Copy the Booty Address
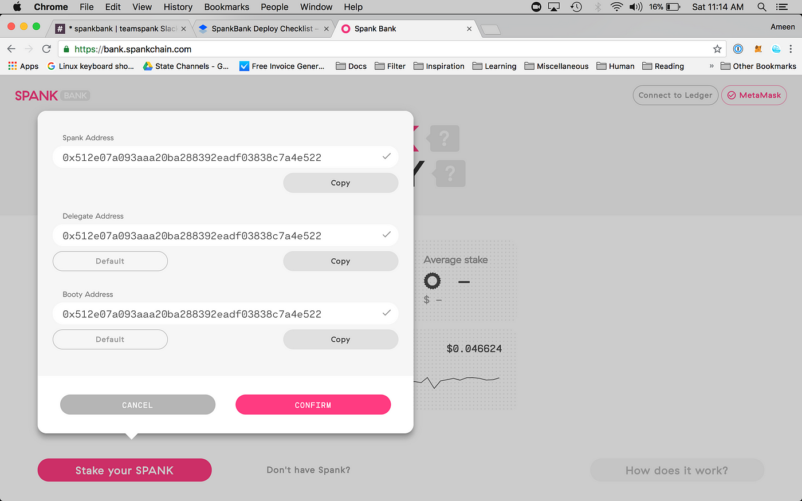This screenshot has height=501, width=802. pyautogui.click(x=340, y=339)
